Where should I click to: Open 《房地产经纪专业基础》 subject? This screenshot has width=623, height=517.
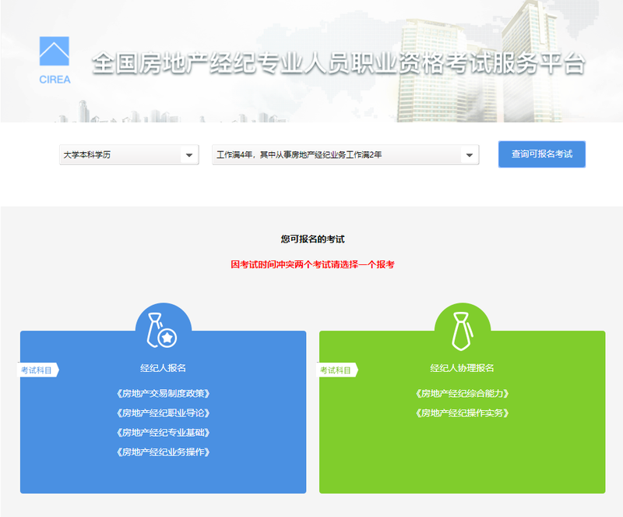coord(163,433)
